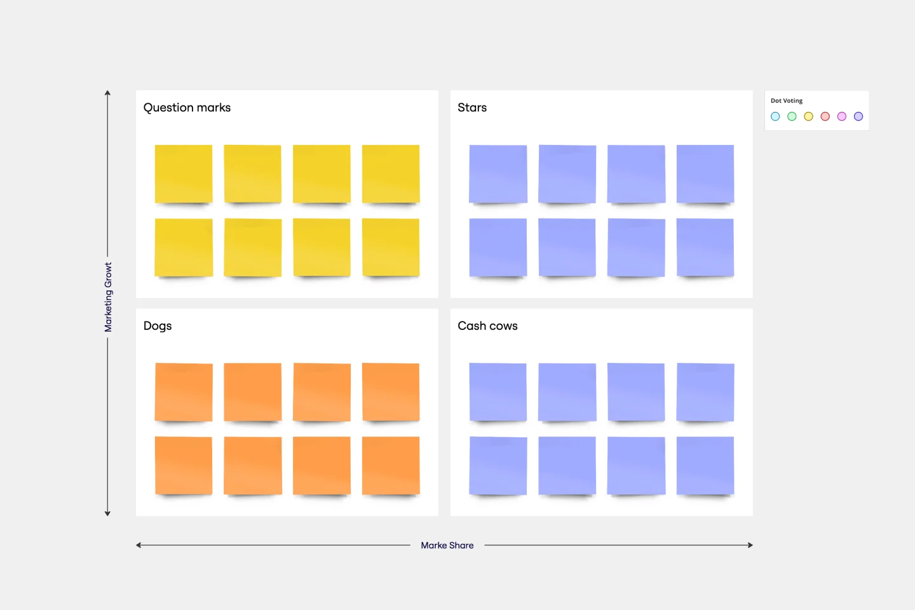Click the "Dogs" quadrant title
915x610 pixels.
158,326
